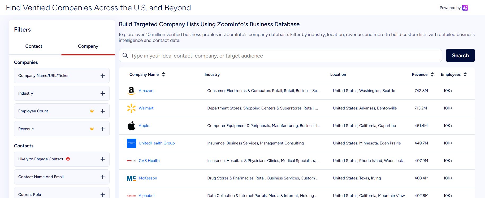
Task: Click CVS Health revenue 407.9M
Action: [421, 161]
